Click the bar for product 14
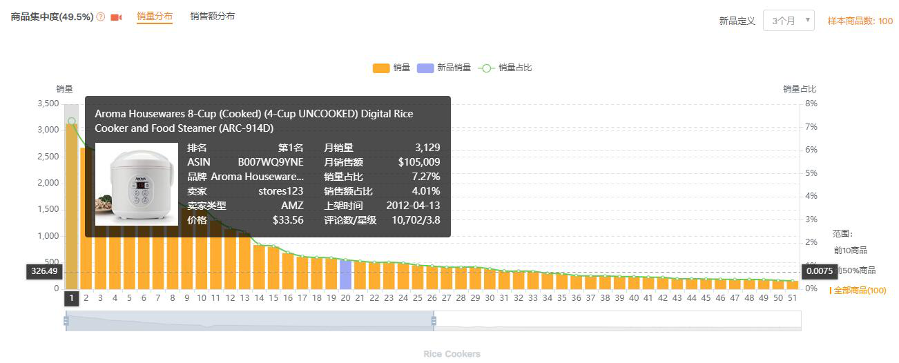The height and width of the screenshot is (363, 899). (259, 267)
